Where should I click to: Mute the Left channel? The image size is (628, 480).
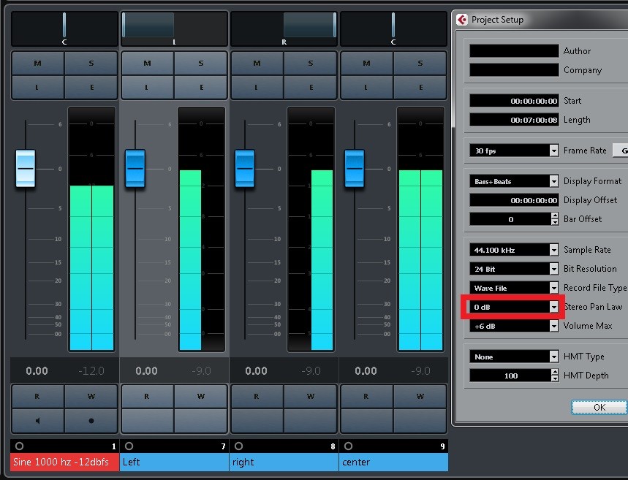coord(148,64)
